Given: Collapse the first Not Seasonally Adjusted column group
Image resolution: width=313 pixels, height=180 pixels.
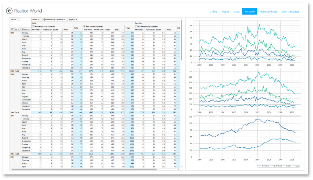Looking at the screenshot, I should [33, 26].
